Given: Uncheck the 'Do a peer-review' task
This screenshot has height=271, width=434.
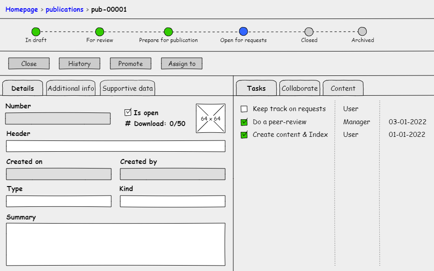Looking at the screenshot, I should (x=244, y=122).
